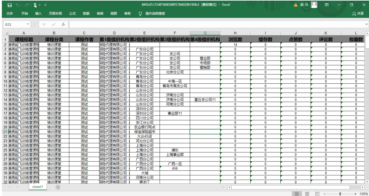
Task: Click the zoom slider handle
Action: click(x=340, y=194)
